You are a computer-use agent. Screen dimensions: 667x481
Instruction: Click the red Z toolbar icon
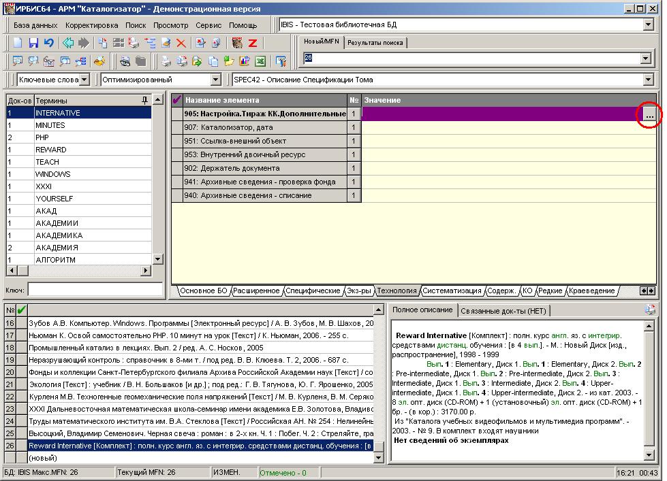pyautogui.click(x=253, y=43)
